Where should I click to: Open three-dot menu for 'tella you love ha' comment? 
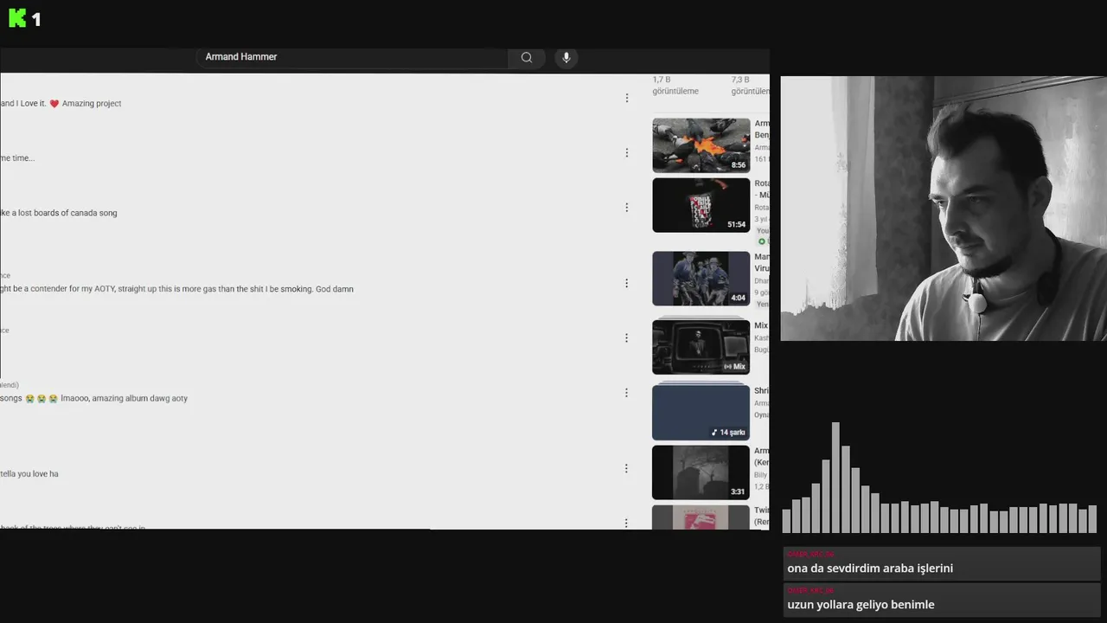coord(627,468)
